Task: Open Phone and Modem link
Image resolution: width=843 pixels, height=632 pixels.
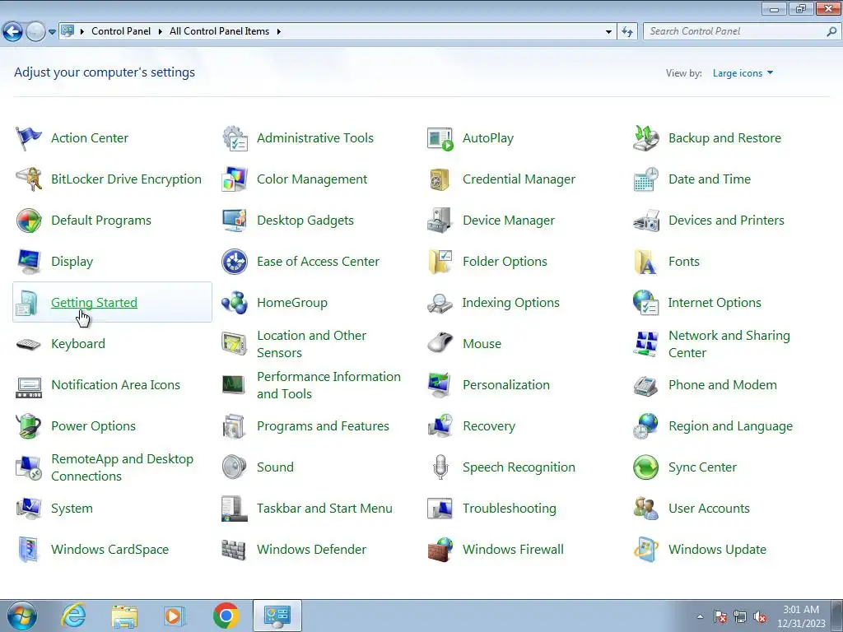Action: pyautogui.click(x=723, y=385)
